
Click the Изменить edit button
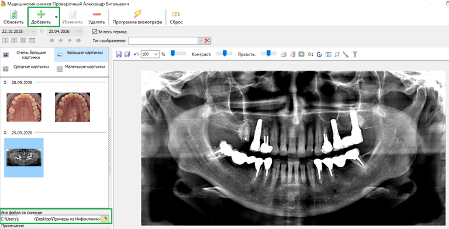tap(72, 17)
